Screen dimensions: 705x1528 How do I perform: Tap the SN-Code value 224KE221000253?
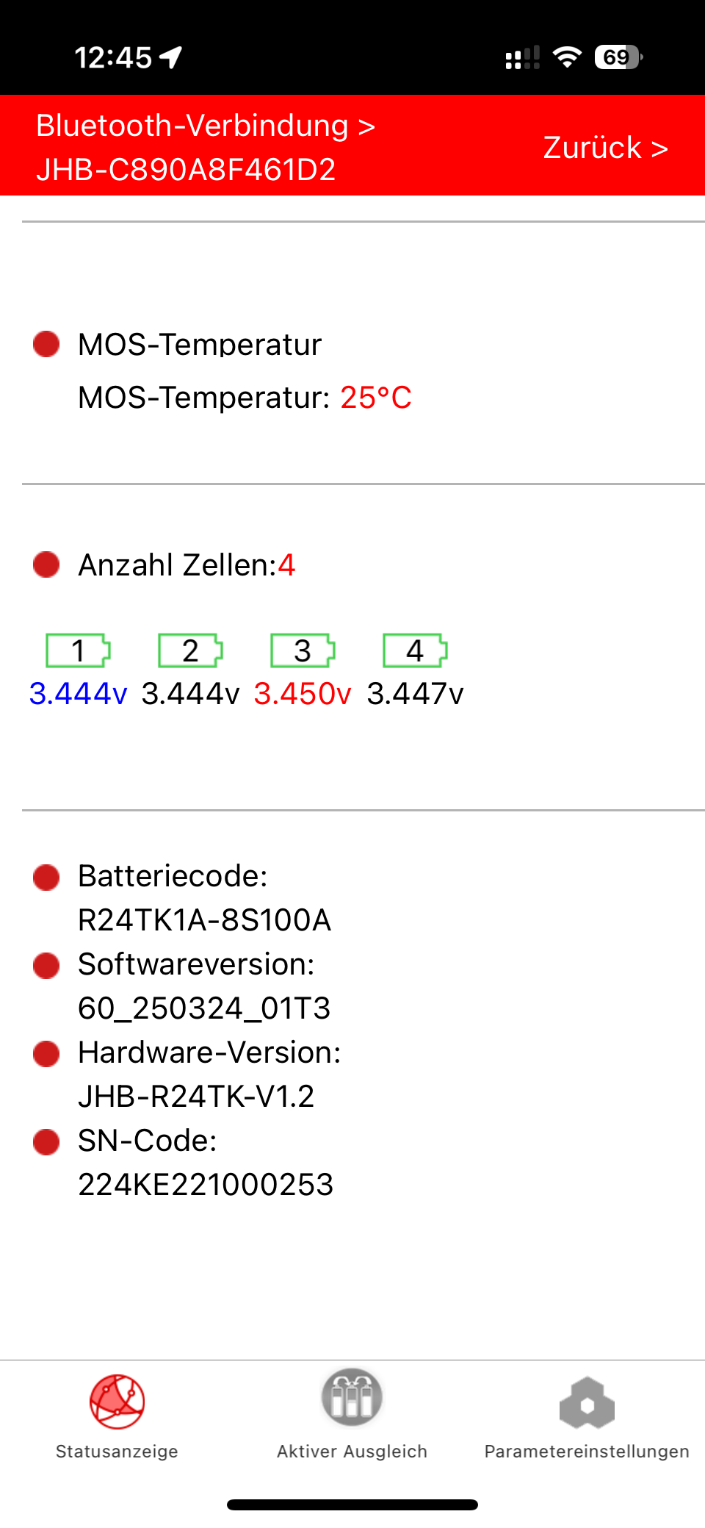point(206,1185)
